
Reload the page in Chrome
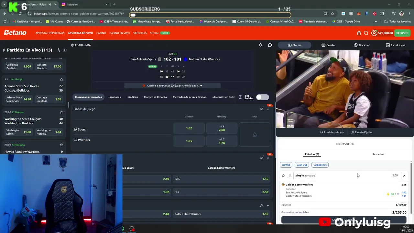click(20, 14)
